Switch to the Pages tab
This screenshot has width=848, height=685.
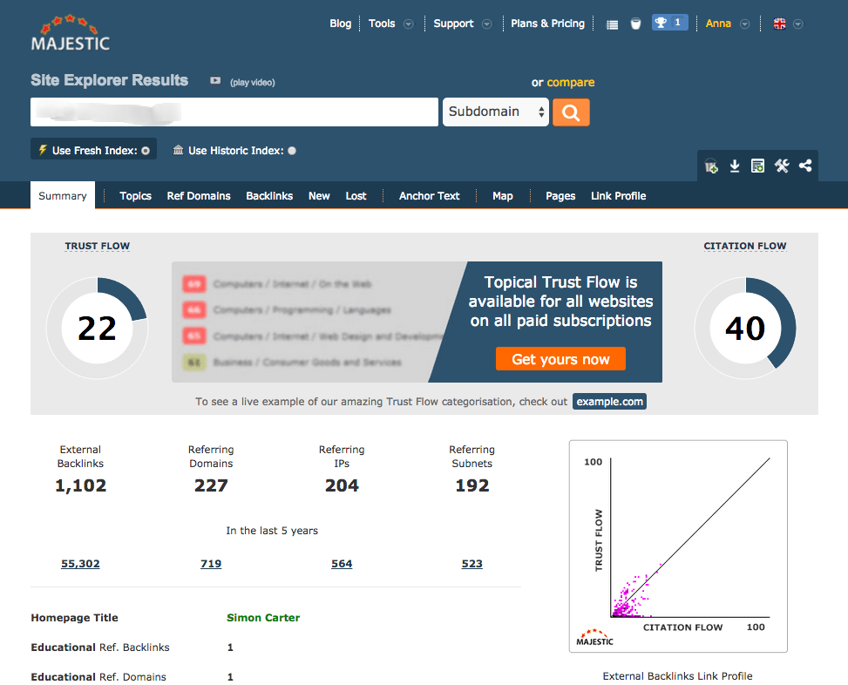point(560,196)
